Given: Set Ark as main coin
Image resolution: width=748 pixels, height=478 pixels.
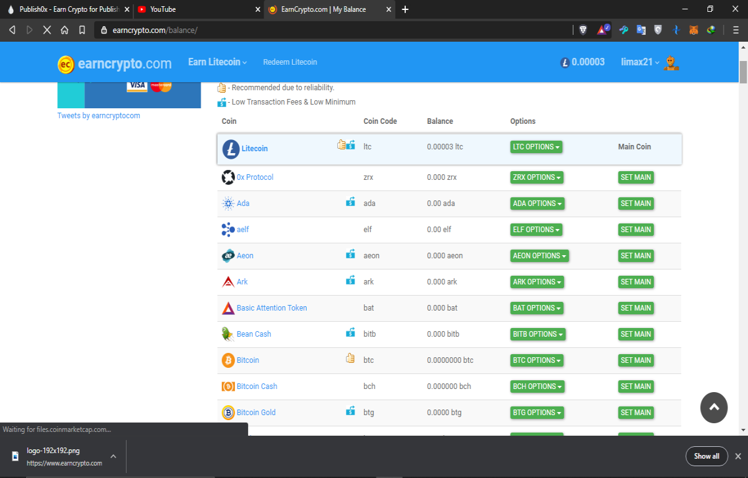Looking at the screenshot, I should (x=636, y=282).
